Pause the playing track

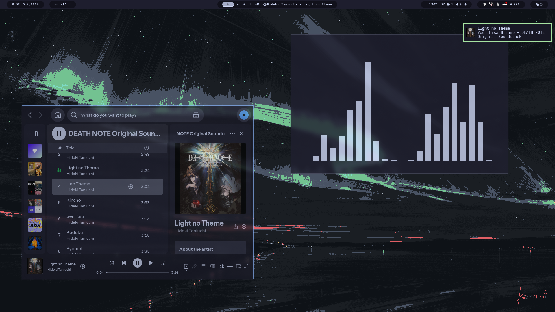pyautogui.click(x=138, y=263)
